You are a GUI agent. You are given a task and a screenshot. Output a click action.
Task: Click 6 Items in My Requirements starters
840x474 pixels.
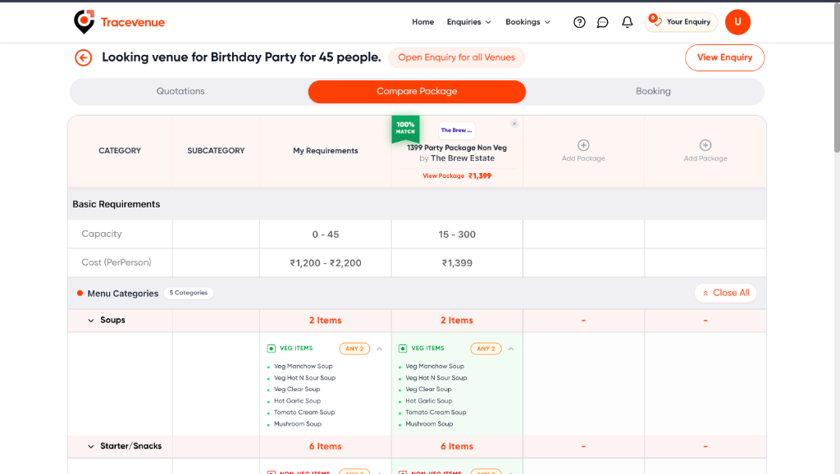click(325, 446)
